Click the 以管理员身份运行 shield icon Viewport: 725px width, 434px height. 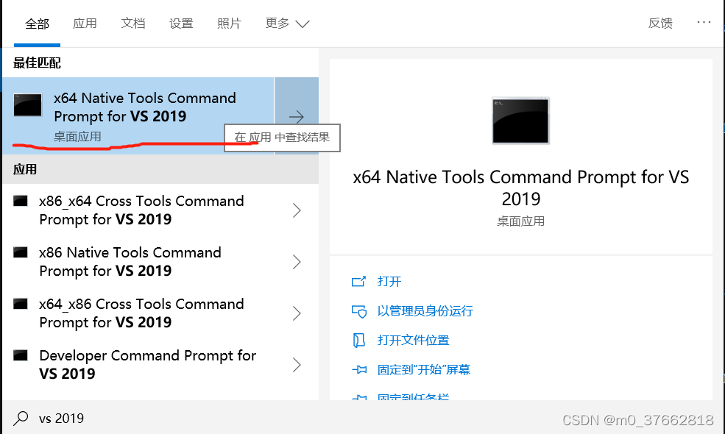[x=359, y=311]
